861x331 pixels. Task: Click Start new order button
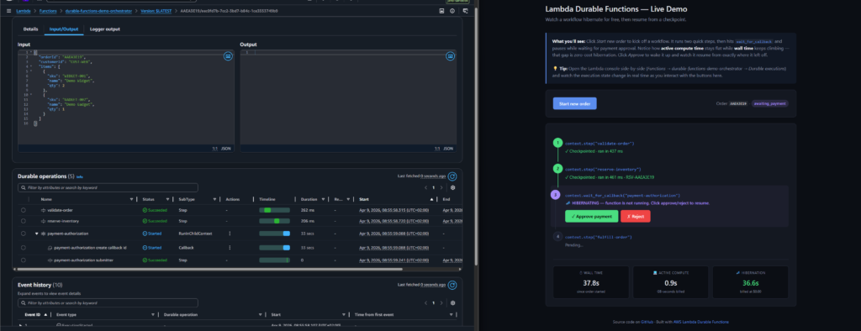point(574,103)
